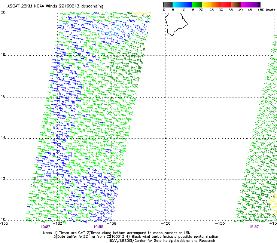277x243 pixels.
Task: Click the note 'Black wind barbs indicate possible contamination'
Action: pos(174,237)
